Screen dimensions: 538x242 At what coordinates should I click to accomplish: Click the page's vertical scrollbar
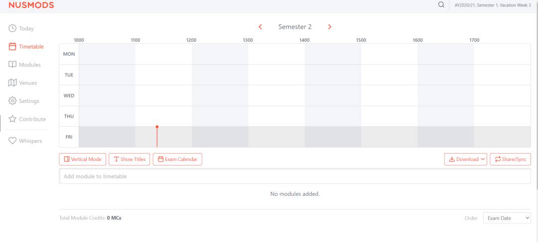[536, 99]
